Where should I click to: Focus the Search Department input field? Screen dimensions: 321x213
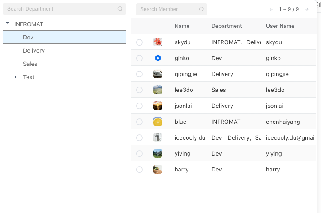point(60,9)
